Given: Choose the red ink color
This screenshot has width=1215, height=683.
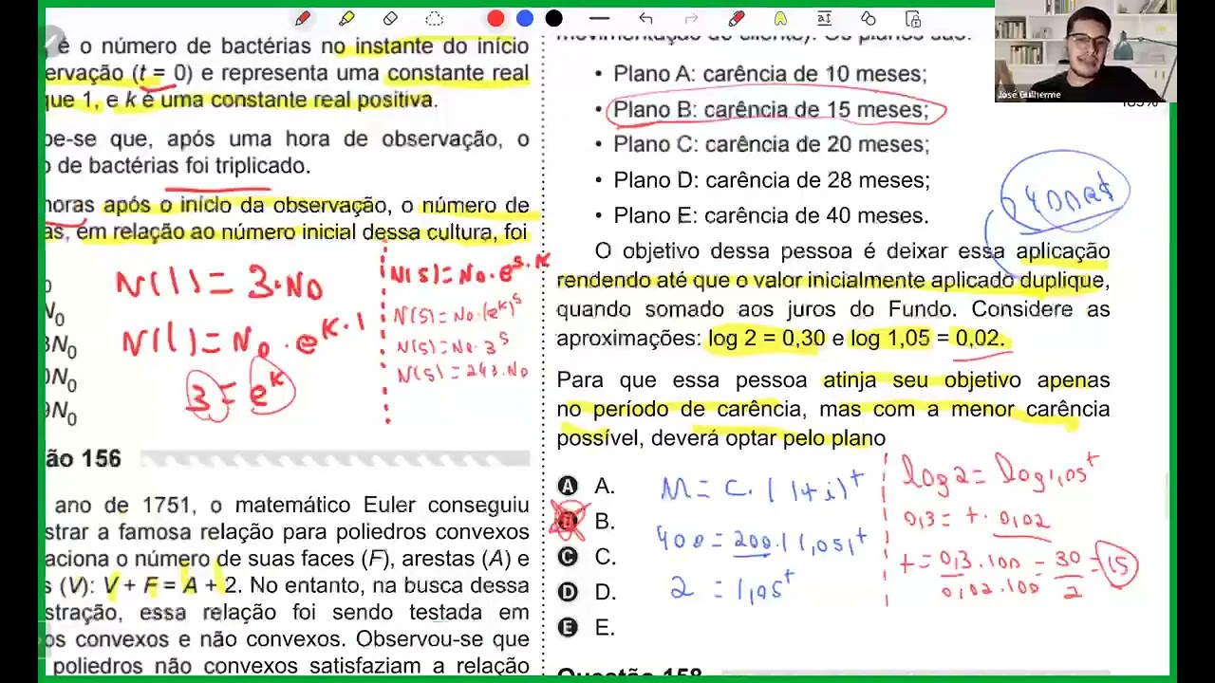Looking at the screenshot, I should click(x=495, y=18).
